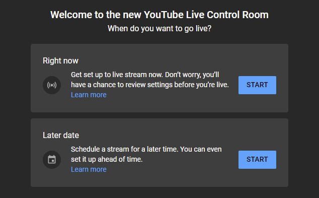The height and width of the screenshot is (198, 319).
Task: Open Learn more link under Right now
Action: (89, 95)
